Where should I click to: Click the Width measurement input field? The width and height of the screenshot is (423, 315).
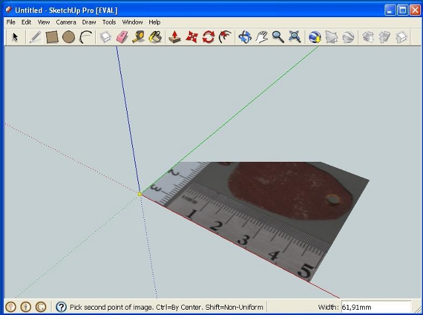[375, 307]
